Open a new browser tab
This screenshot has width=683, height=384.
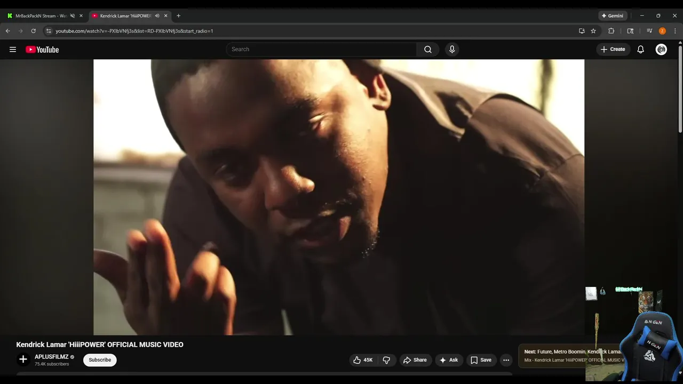tap(178, 16)
